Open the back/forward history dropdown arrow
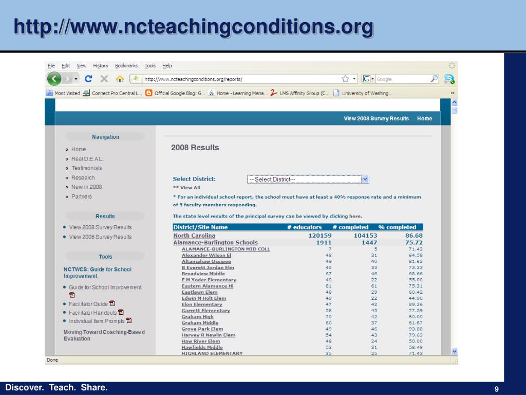 click(x=76, y=79)
